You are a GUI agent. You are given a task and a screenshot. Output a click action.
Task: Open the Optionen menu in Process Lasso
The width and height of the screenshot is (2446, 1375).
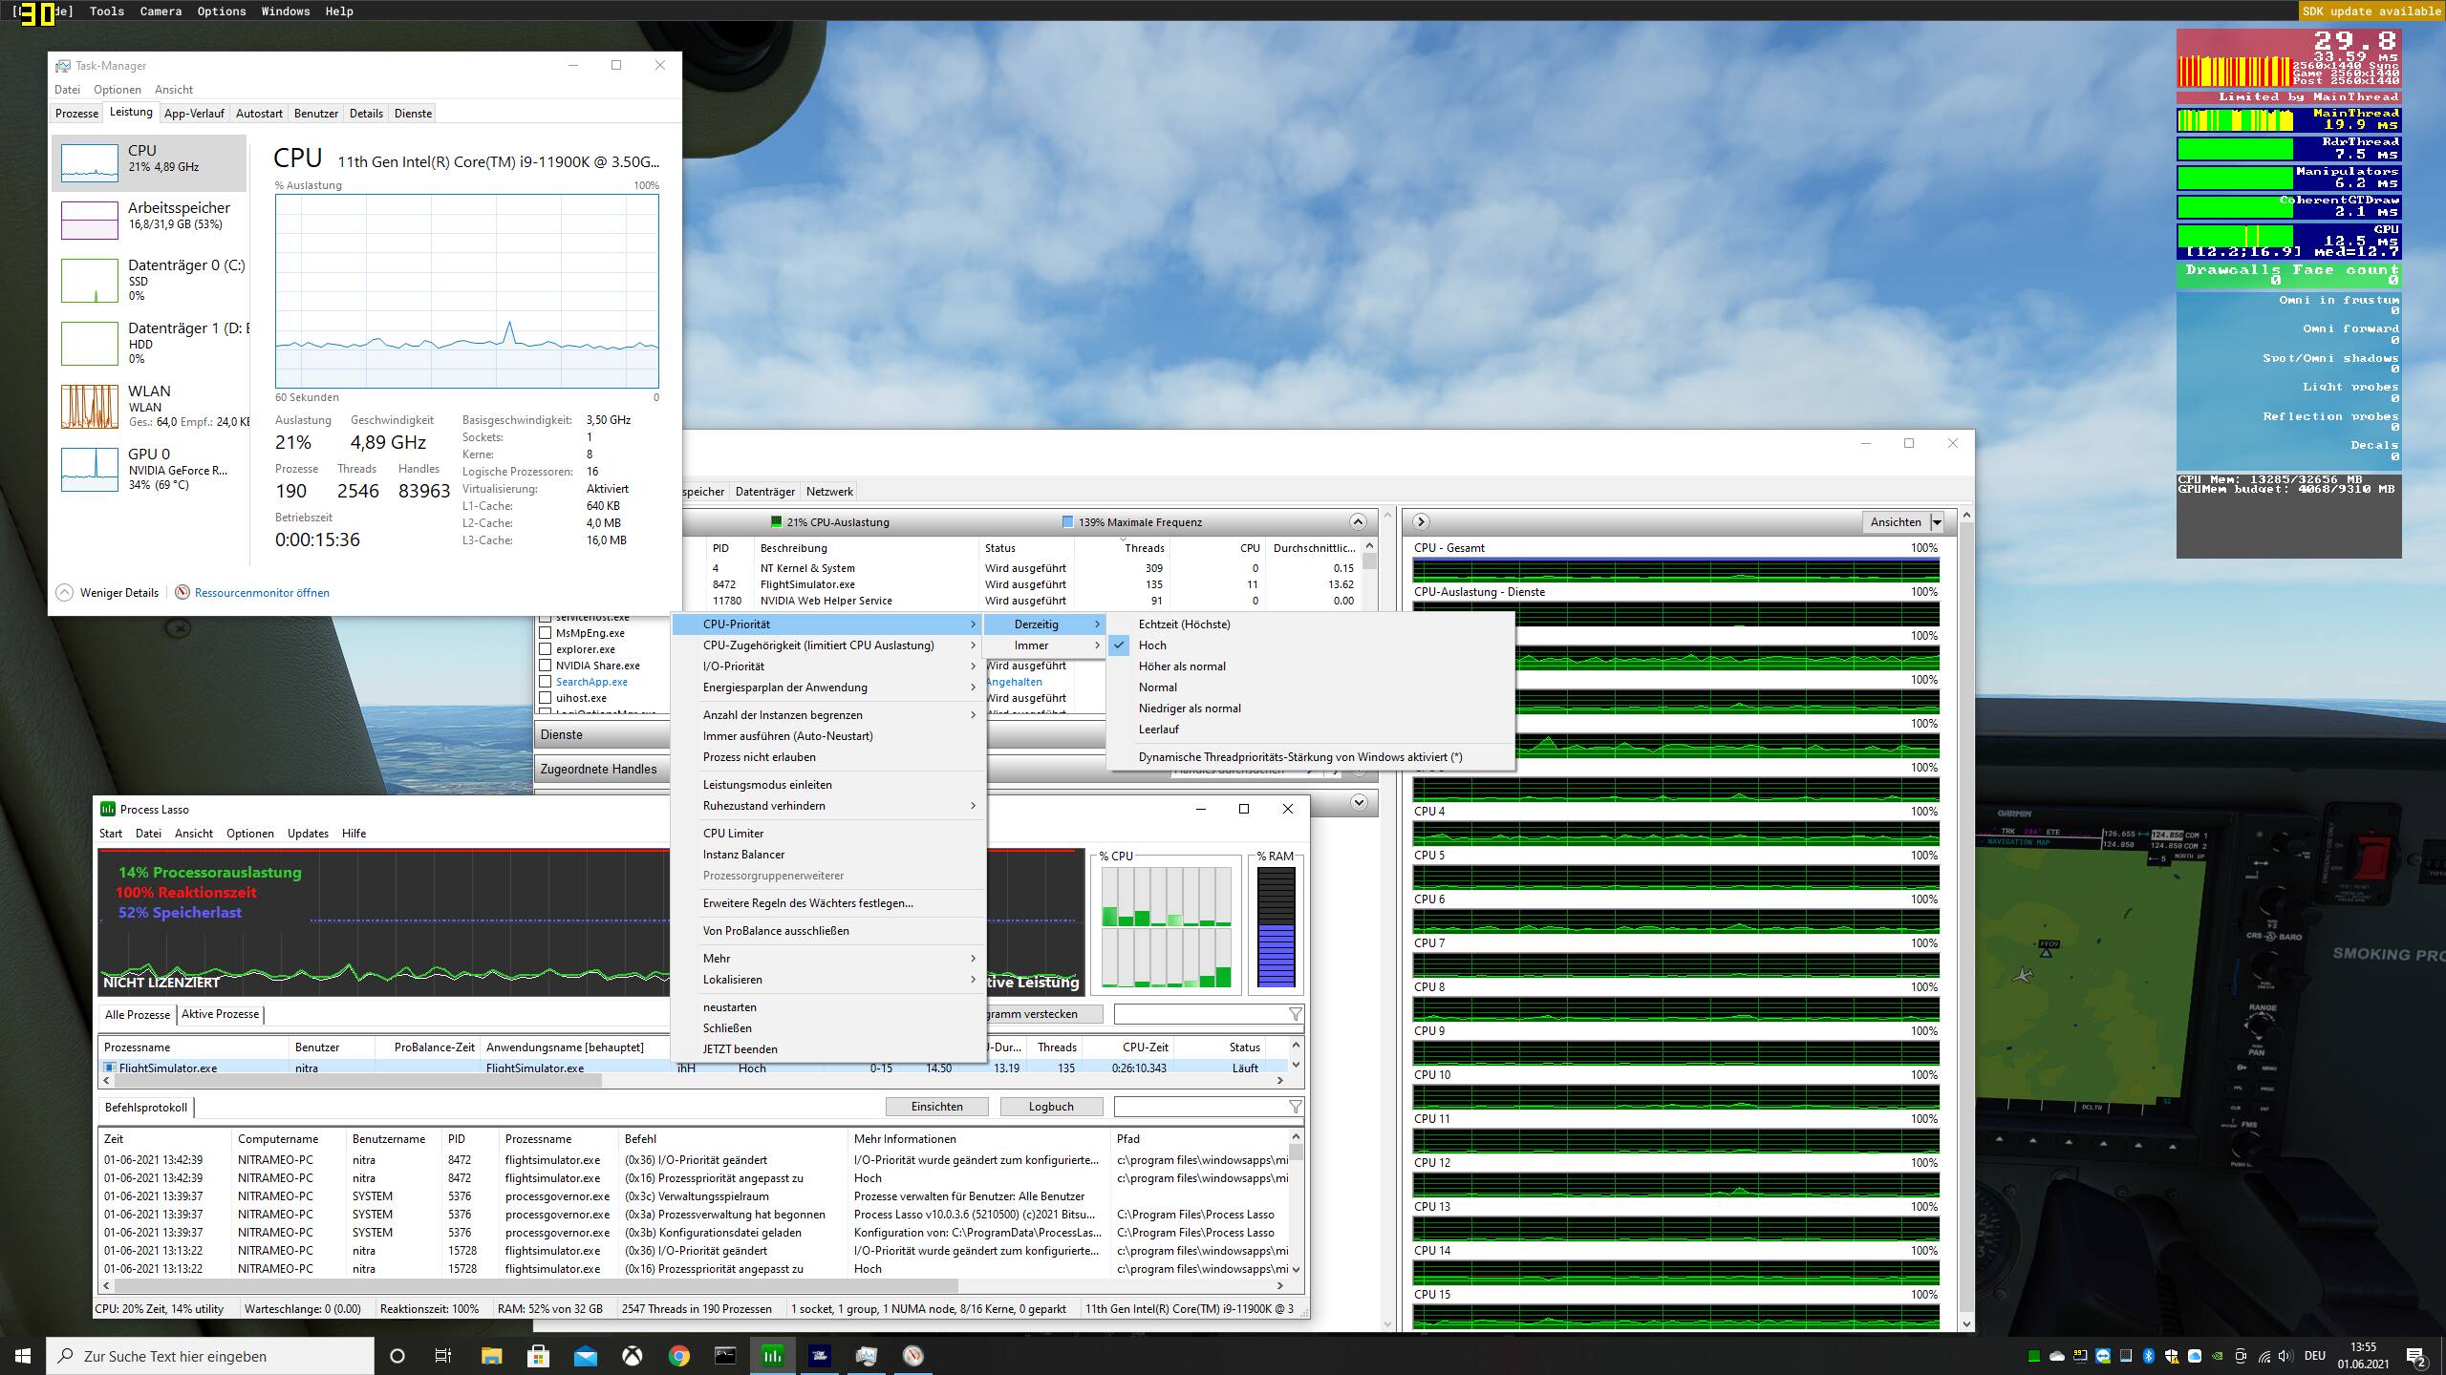click(250, 833)
